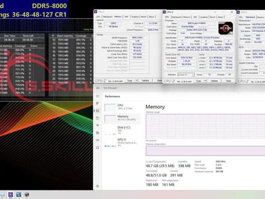Click '398 MB' available memory value
The image size is (265, 199).
click(x=184, y=166)
